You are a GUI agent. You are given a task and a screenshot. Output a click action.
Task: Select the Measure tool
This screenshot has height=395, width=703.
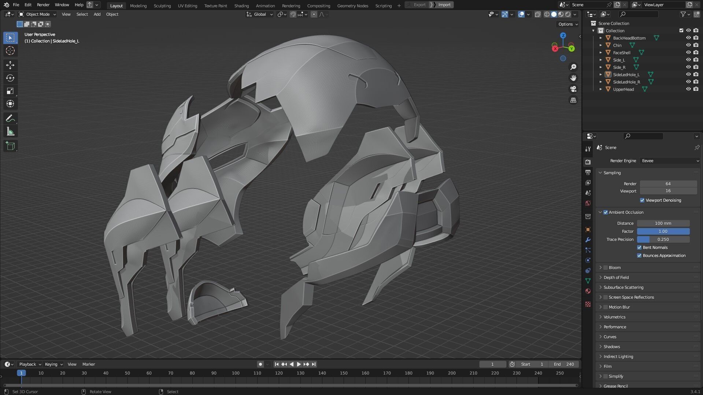pyautogui.click(x=10, y=131)
